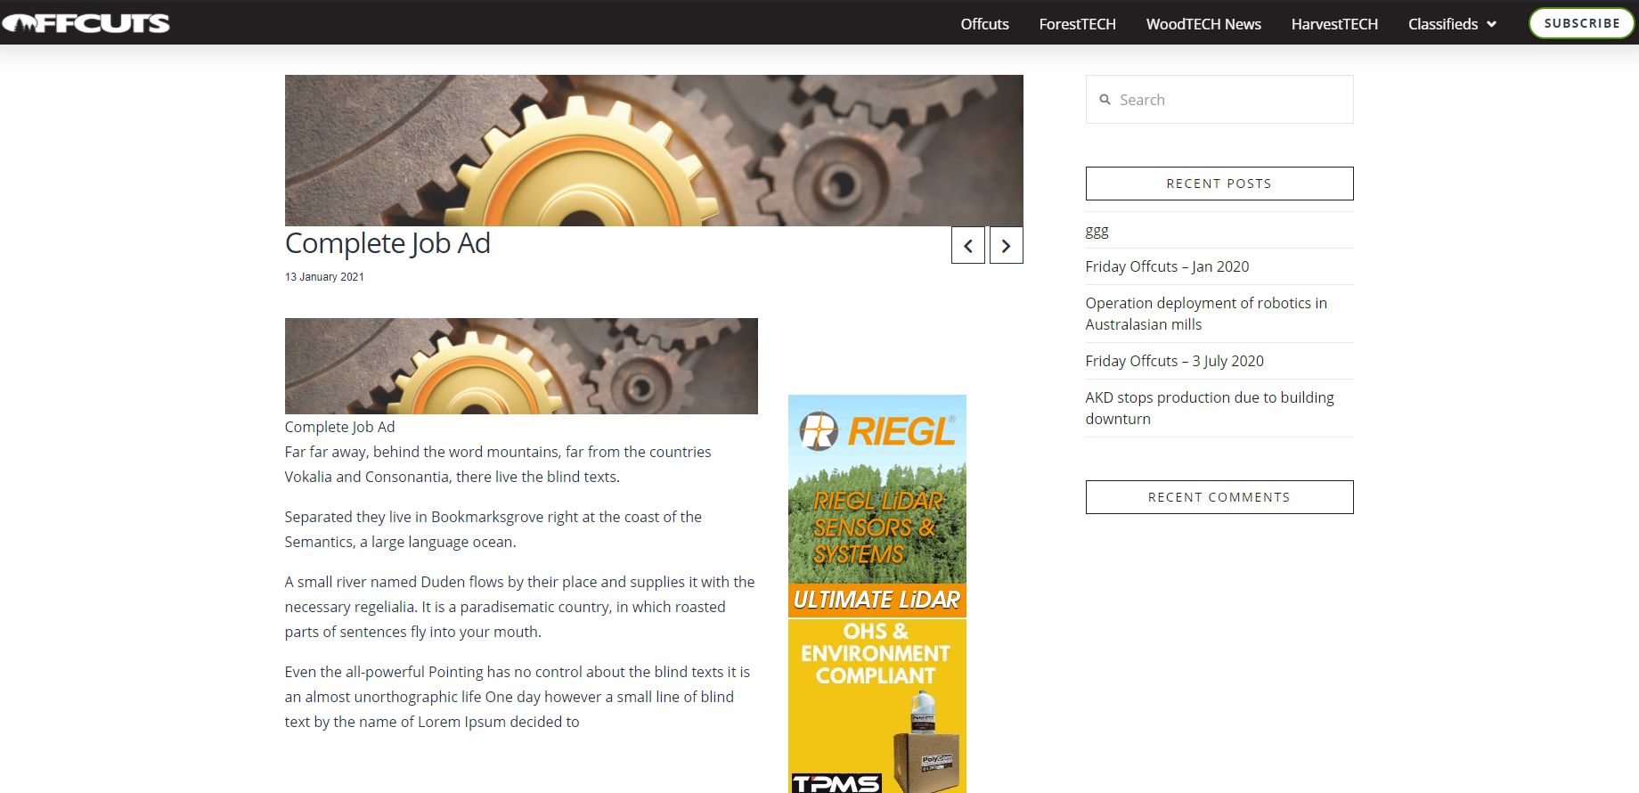This screenshot has width=1639, height=793.
Task: Open Friday Offcuts – Jan 2020 post
Action: tap(1167, 266)
